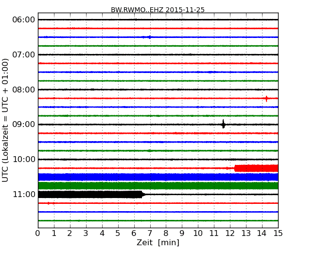316x253 pixels.
Task: Select the 09:00 time axis label
Action: (x=24, y=125)
